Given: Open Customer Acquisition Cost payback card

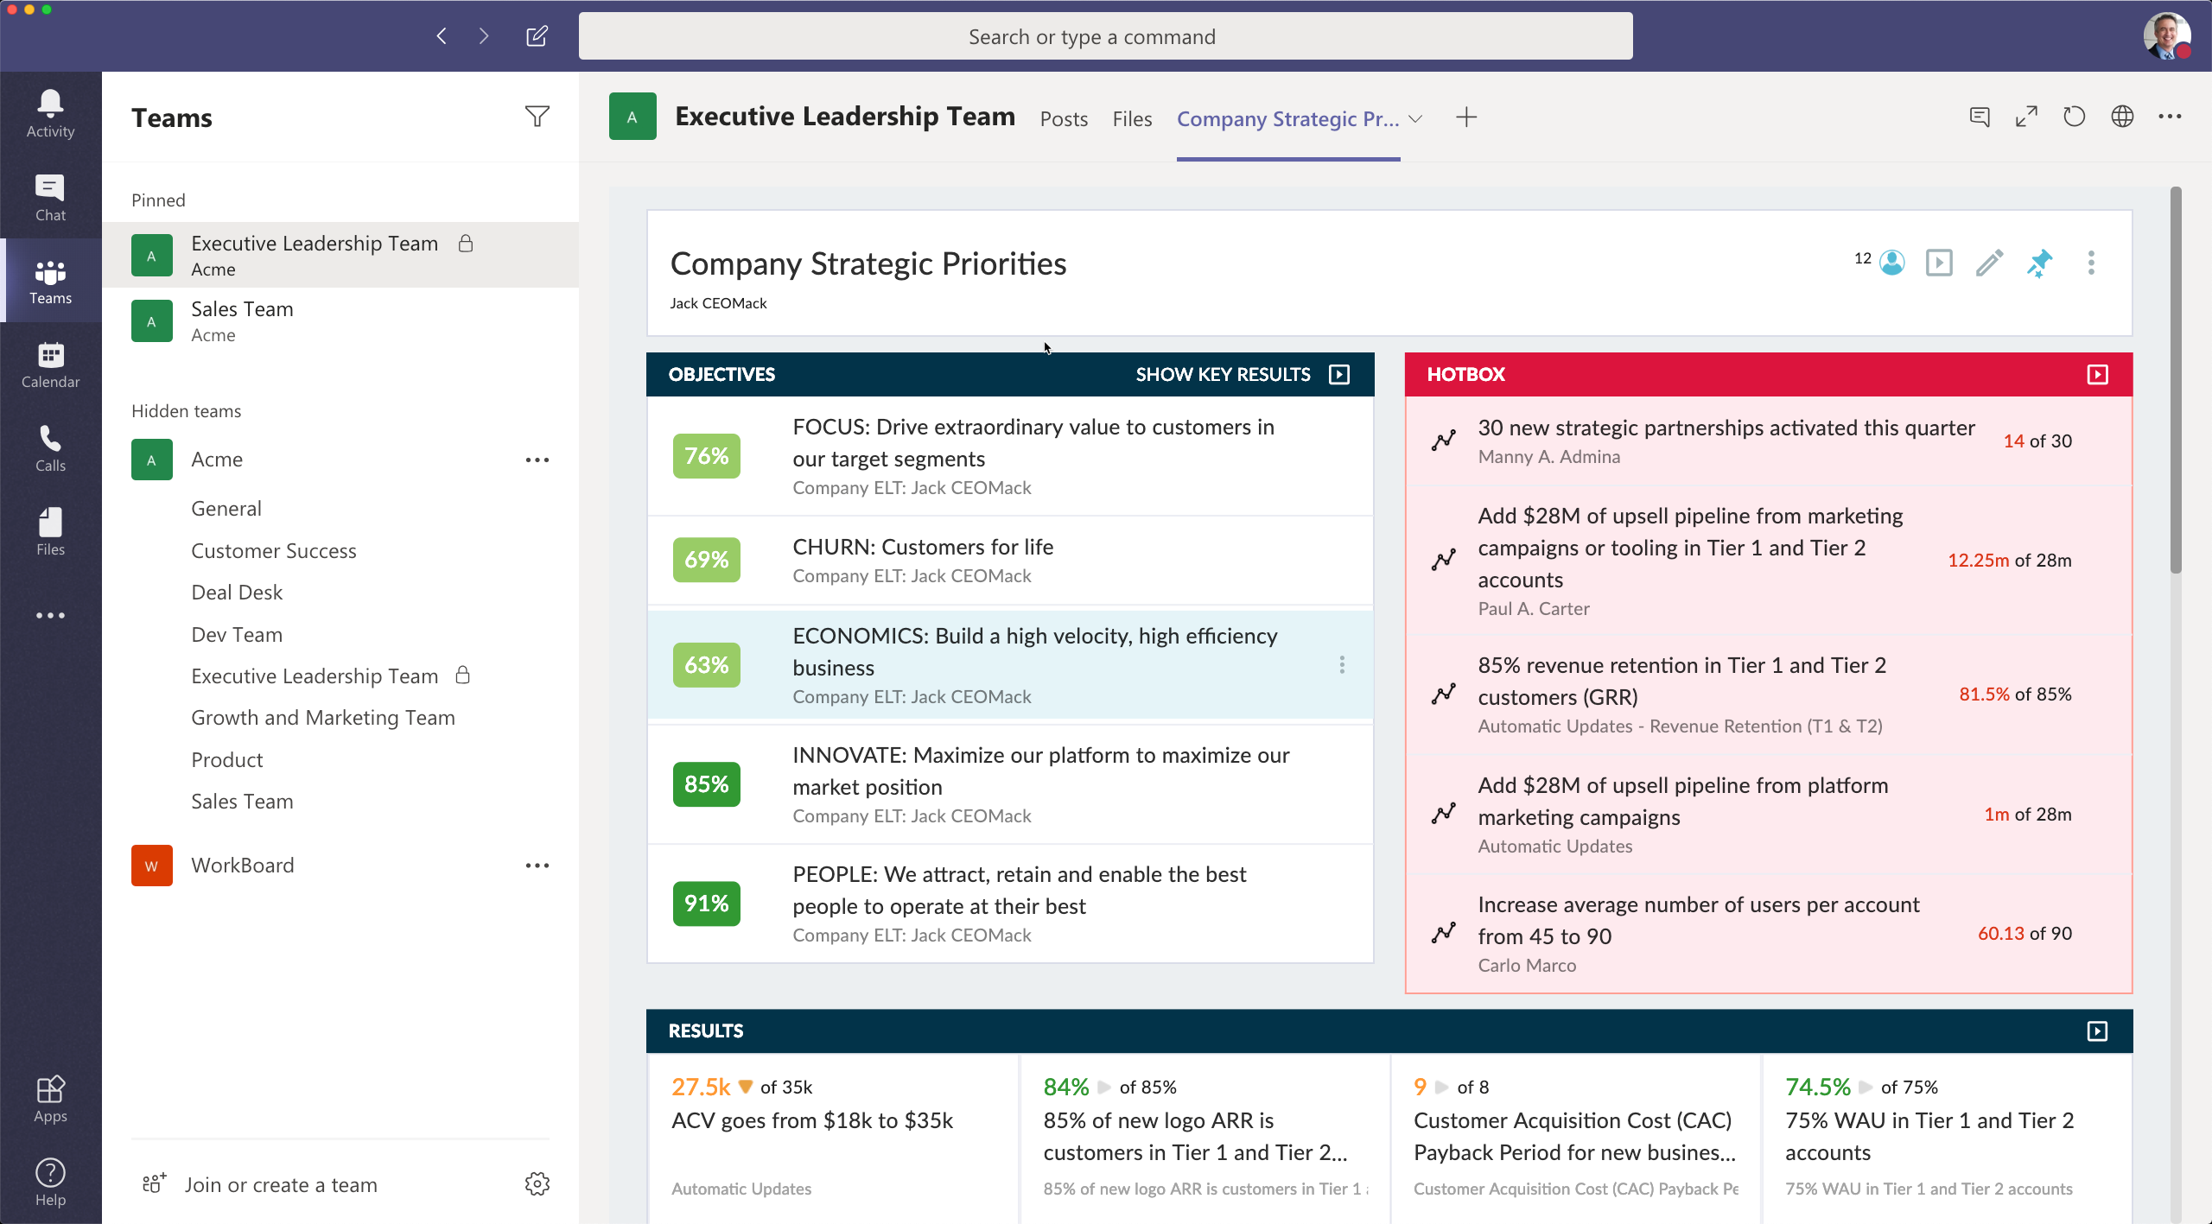Looking at the screenshot, I should coord(1575,1138).
